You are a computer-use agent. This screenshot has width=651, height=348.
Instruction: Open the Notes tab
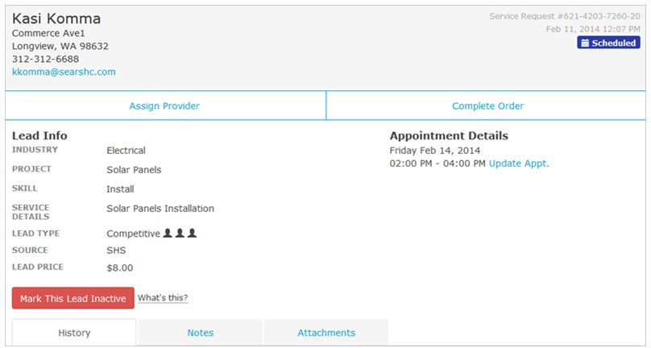(x=200, y=333)
